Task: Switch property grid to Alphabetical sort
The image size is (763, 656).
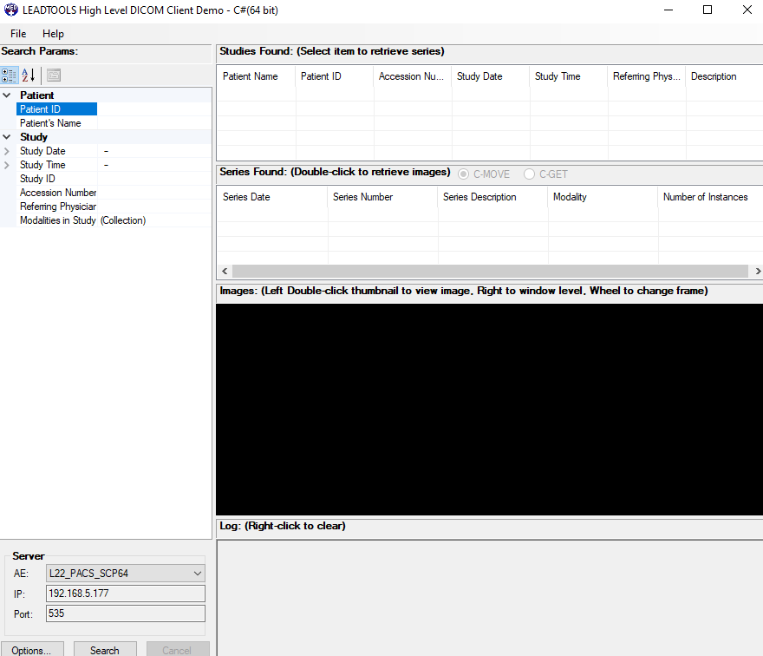Action: (29, 75)
